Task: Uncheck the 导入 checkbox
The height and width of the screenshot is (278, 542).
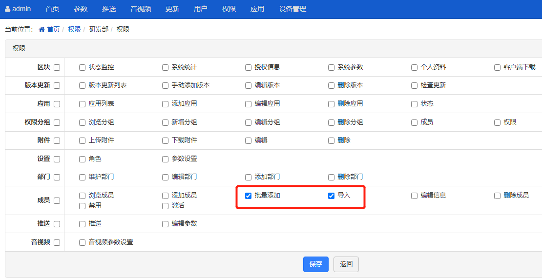Action: [331, 196]
